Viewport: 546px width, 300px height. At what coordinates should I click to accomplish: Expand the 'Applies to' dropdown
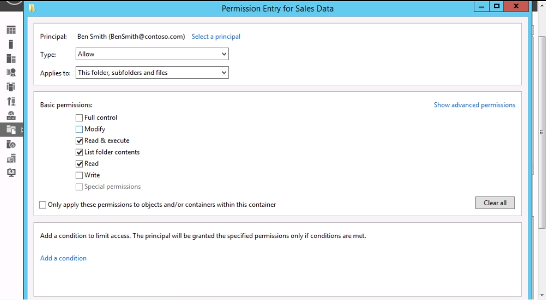(x=152, y=73)
